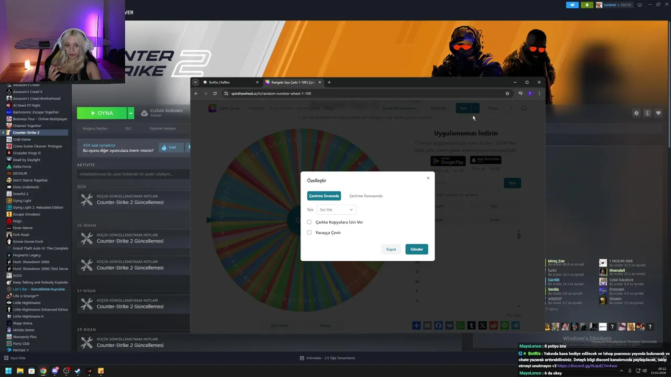Viewport: 671px width, 377px height.
Task: Click the discord.gg link in chat
Action: [x=587, y=366]
